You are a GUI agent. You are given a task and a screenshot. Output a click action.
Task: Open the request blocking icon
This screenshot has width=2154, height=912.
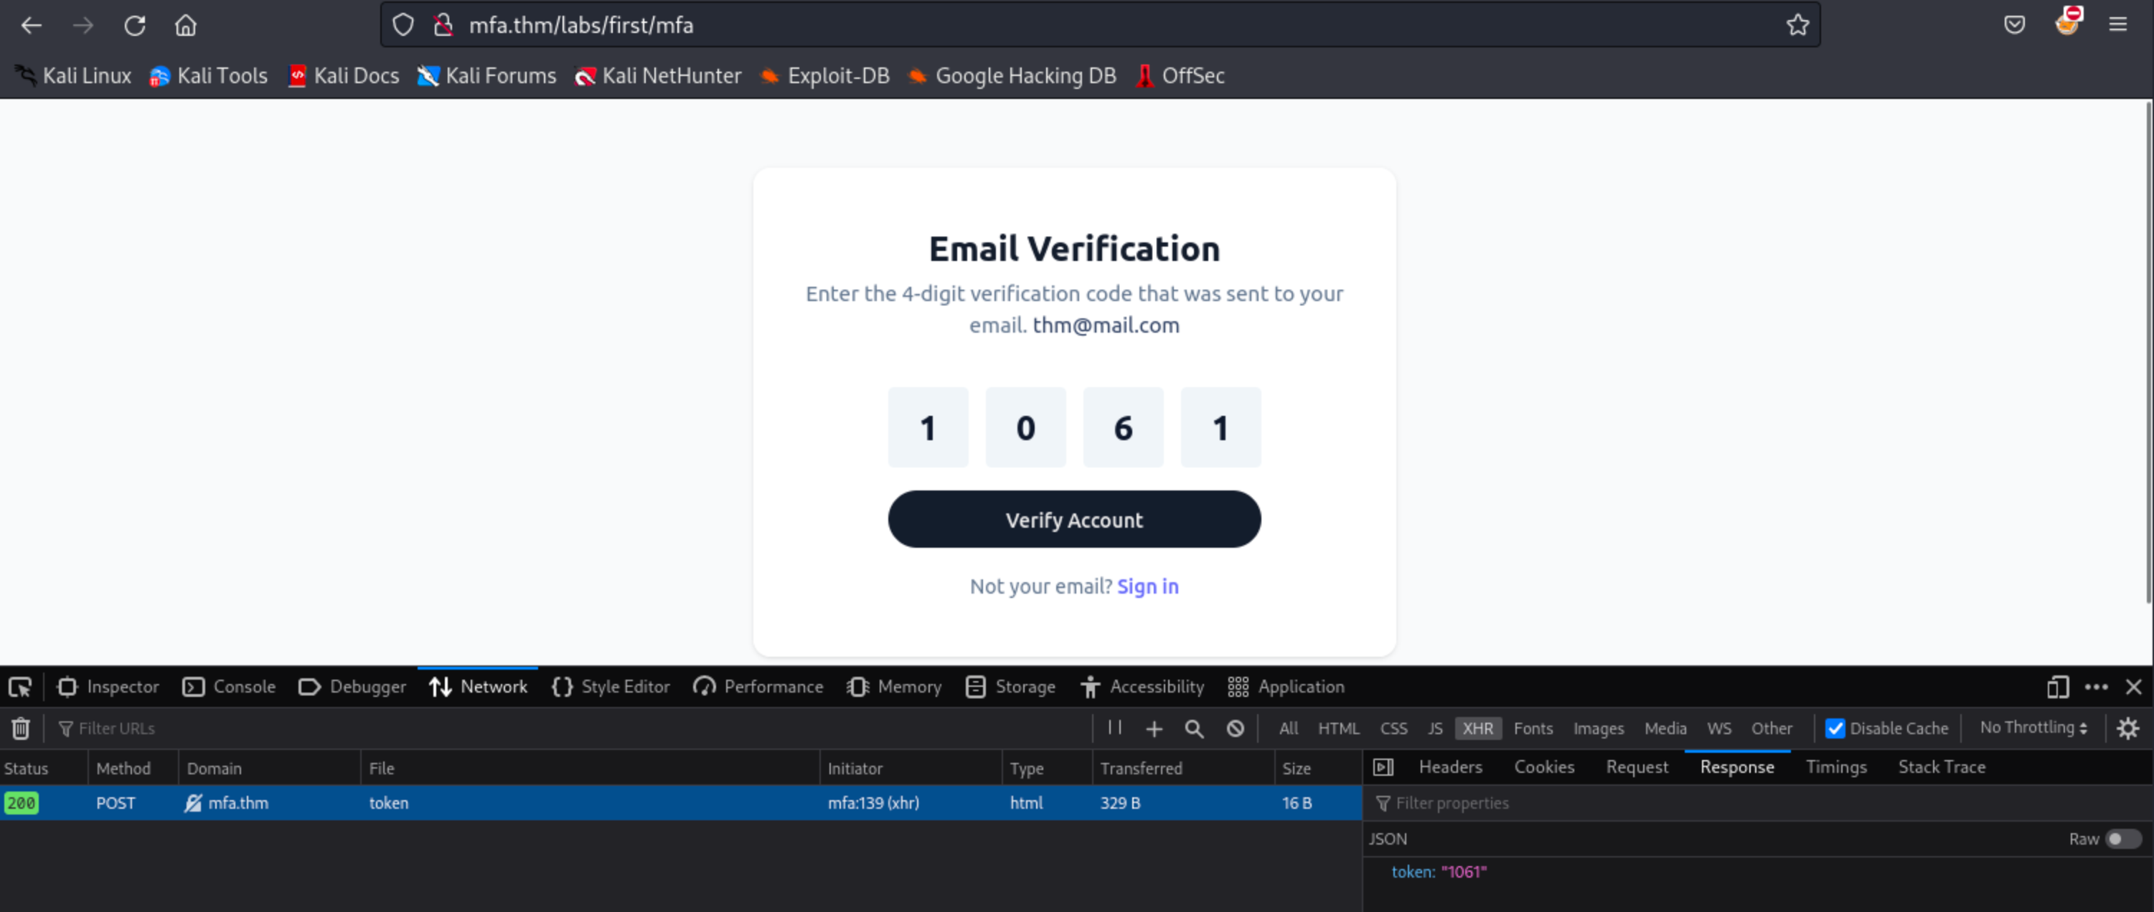(1235, 728)
